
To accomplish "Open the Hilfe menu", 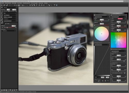I will pos(46,3).
